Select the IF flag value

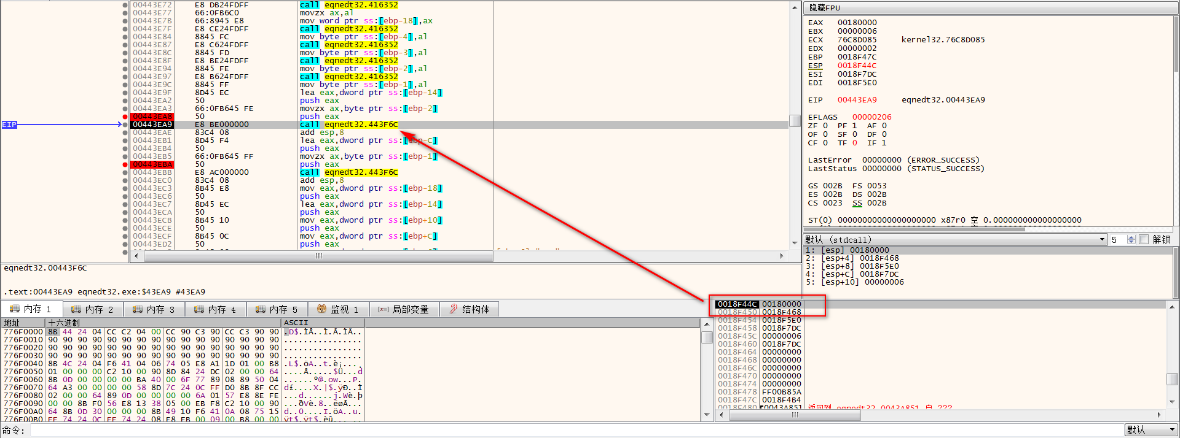pyautogui.click(x=884, y=143)
